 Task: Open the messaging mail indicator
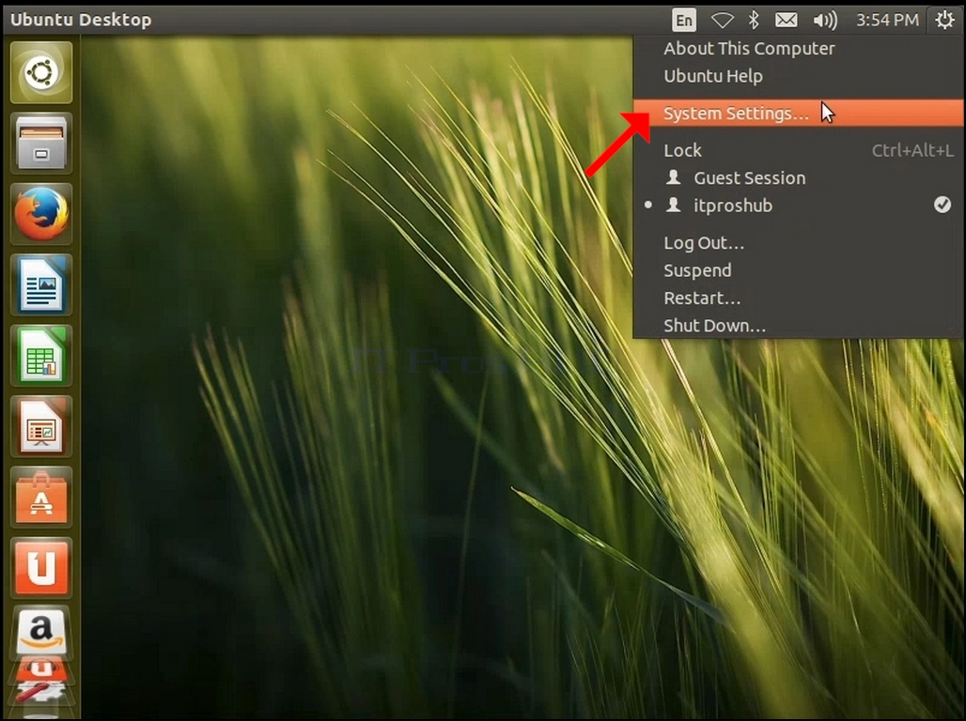coord(787,21)
